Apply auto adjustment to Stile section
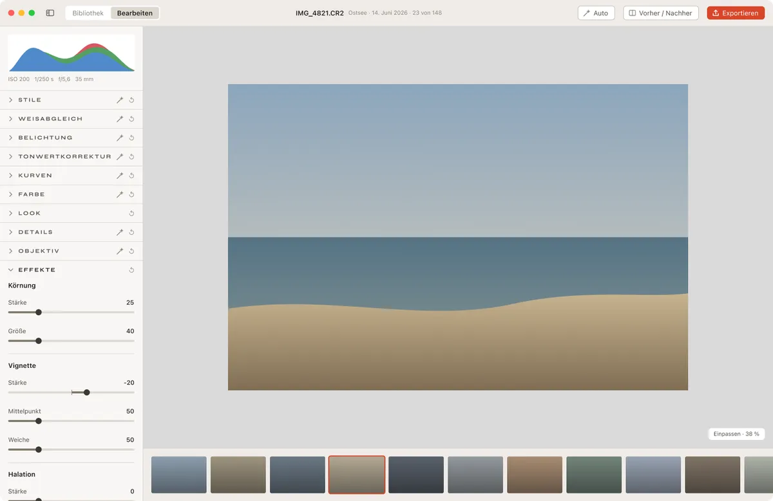This screenshot has height=501, width=773. coord(120,100)
